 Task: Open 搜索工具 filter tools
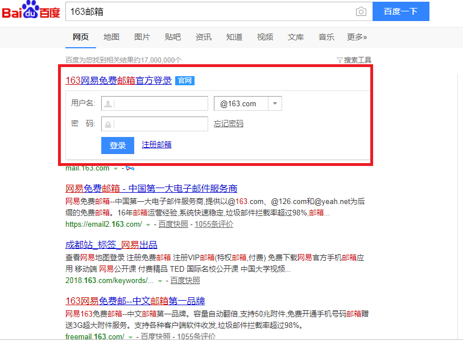click(x=354, y=60)
